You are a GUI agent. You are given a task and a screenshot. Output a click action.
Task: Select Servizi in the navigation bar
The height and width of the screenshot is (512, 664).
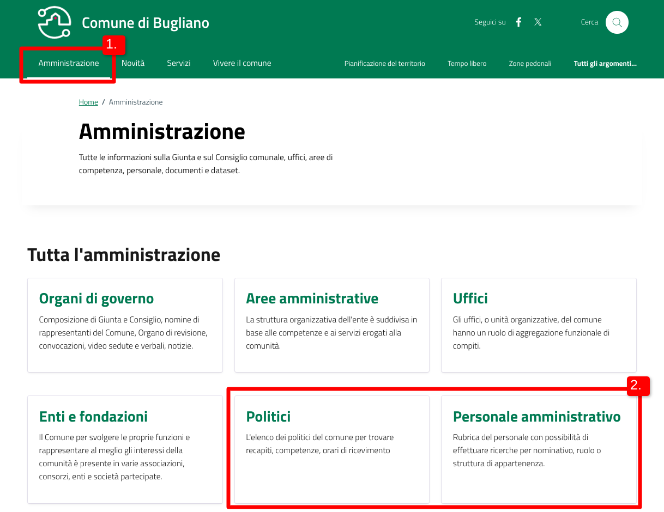pos(179,63)
